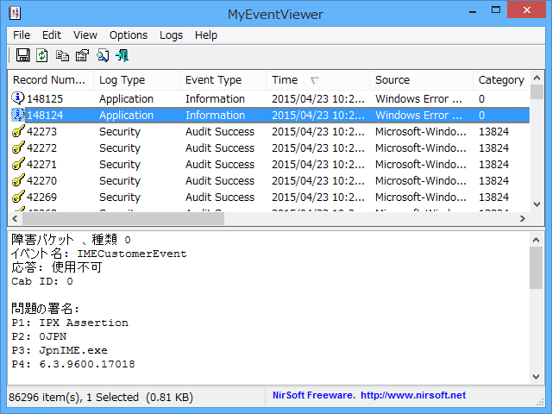Sort by the Event Type column header
The height and width of the screenshot is (414, 552).
pos(223,80)
